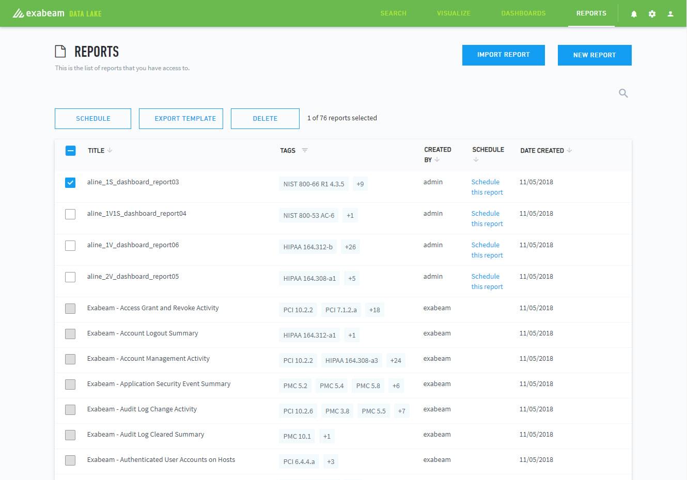Open settings gear icon in header
The image size is (687, 480).
pyautogui.click(x=652, y=14)
